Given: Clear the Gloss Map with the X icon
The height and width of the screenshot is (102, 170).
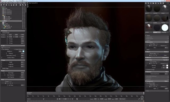Looking at the screenshot, I should (x=156, y=46).
